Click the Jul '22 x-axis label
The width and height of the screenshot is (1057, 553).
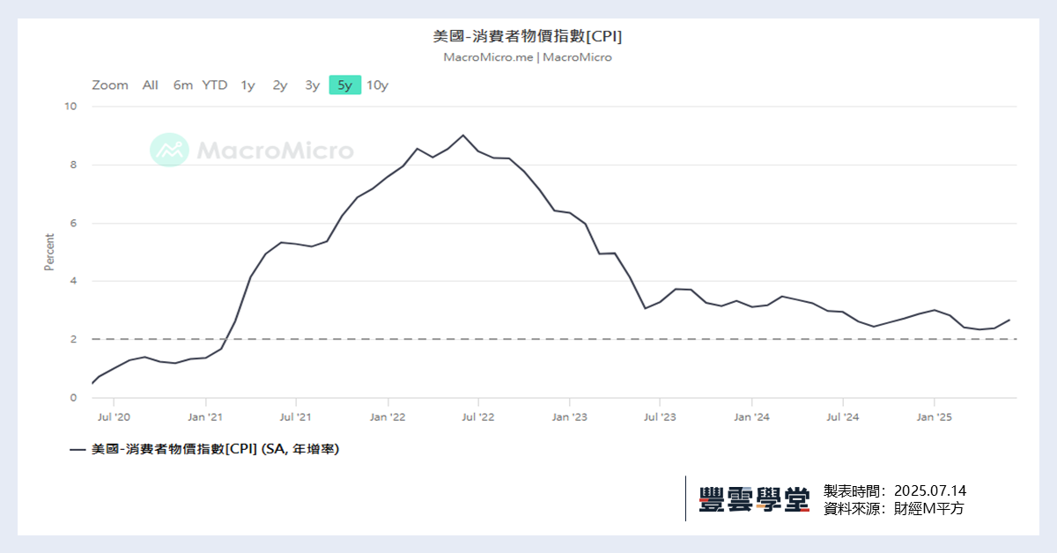[x=477, y=417]
